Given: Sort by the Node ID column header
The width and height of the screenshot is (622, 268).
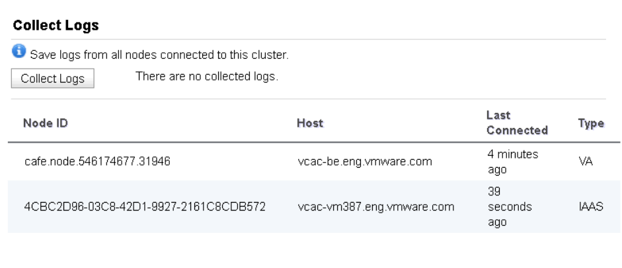Looking at the screenshot, I should pos(45,123).
